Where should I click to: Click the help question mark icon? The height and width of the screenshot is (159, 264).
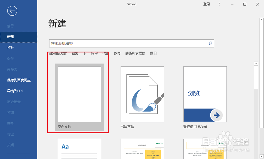[219, 4]
